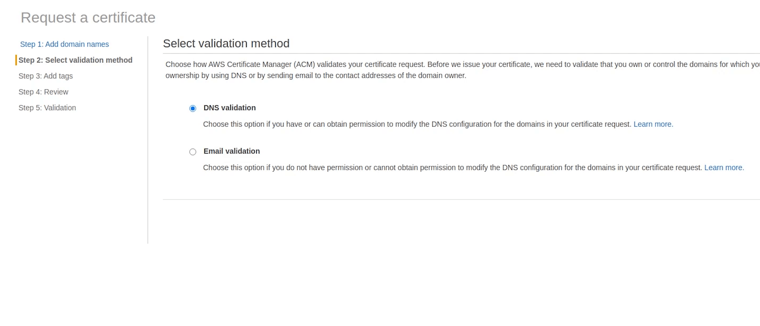
Task: Select Step 2: Select validation method
Action: tap(75, 60)
